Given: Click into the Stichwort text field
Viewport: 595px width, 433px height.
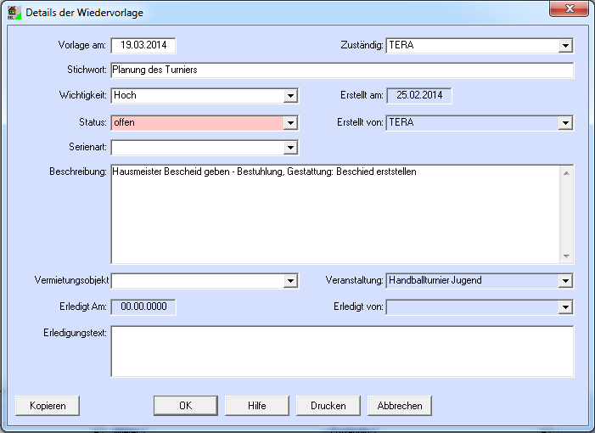Looking at the screenshot, I should click(x=341, y=70).
